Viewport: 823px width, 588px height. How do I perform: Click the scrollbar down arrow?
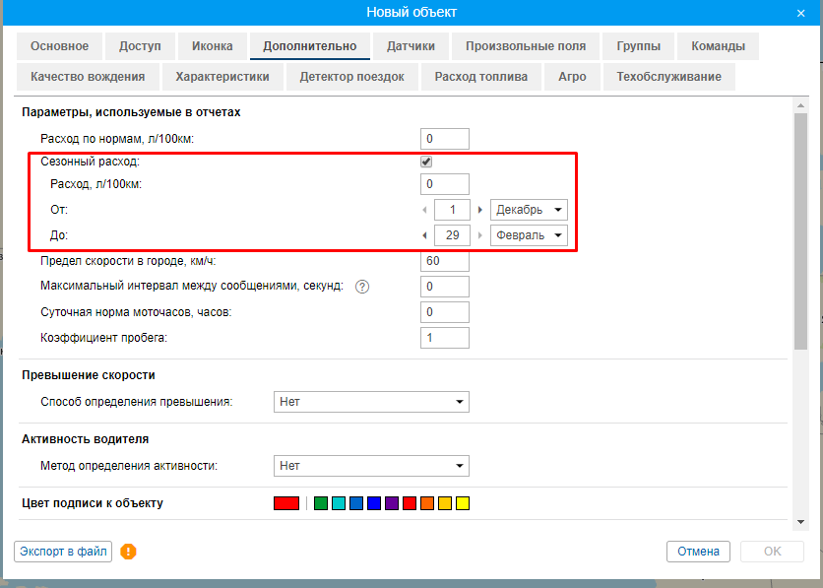tap(801, 520)
